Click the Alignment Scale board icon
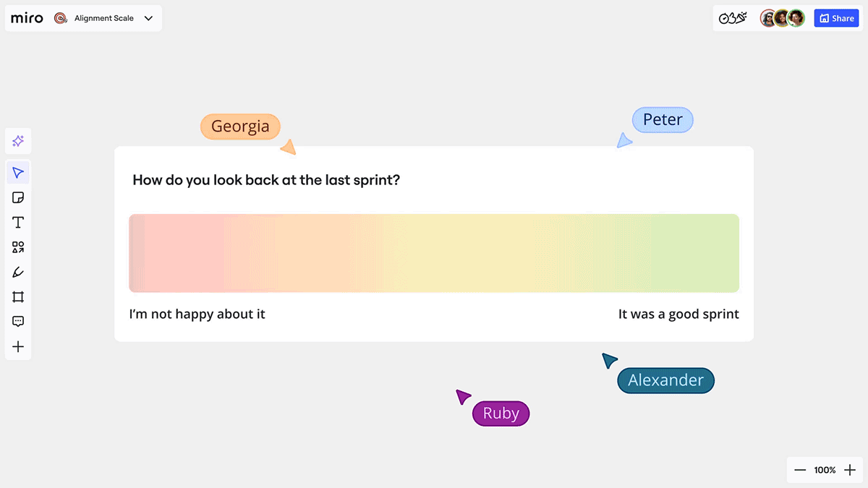The height and width of the screenshot is (488, 868). (61, 18)
